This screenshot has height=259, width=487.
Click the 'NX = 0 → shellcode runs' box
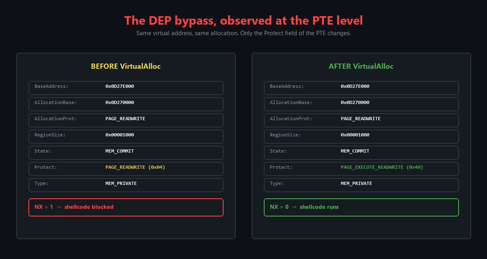point(361,207)
